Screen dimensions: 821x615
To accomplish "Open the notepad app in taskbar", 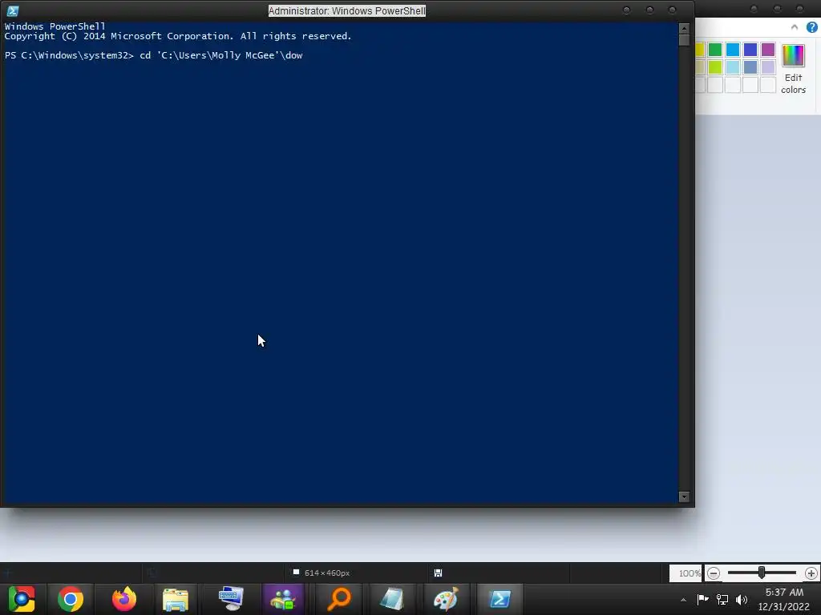I will 391,599.
